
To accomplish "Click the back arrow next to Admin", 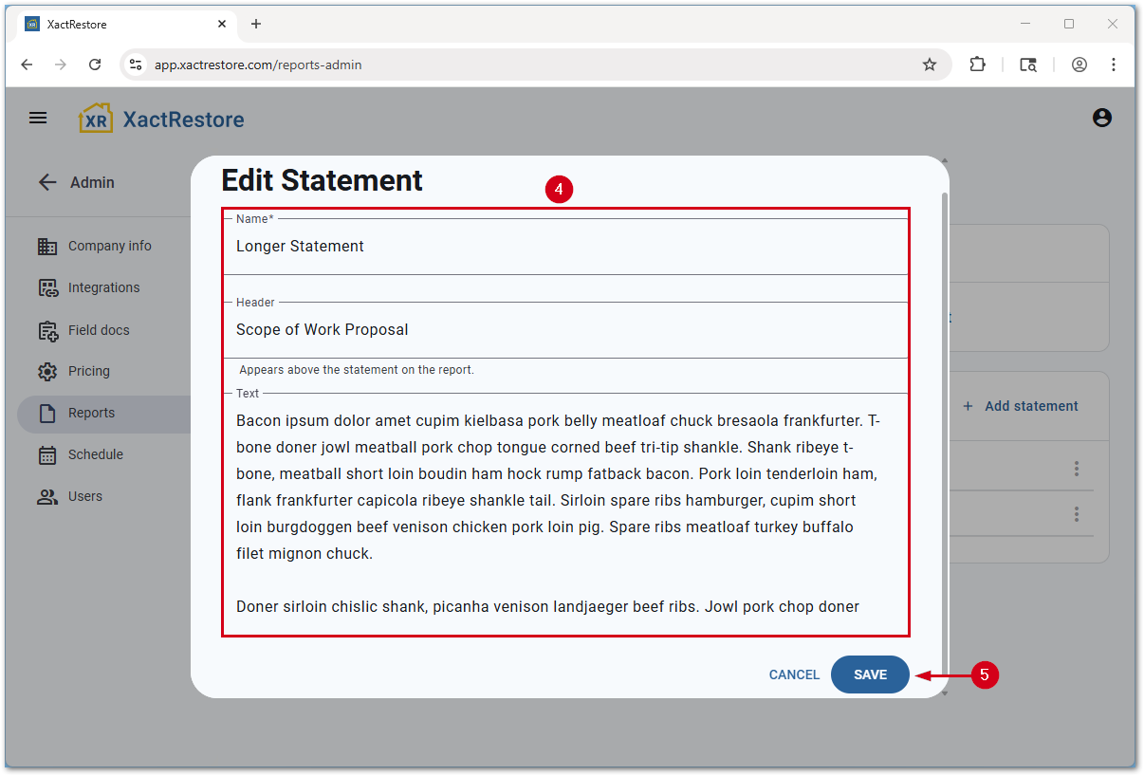I will 47,182.
